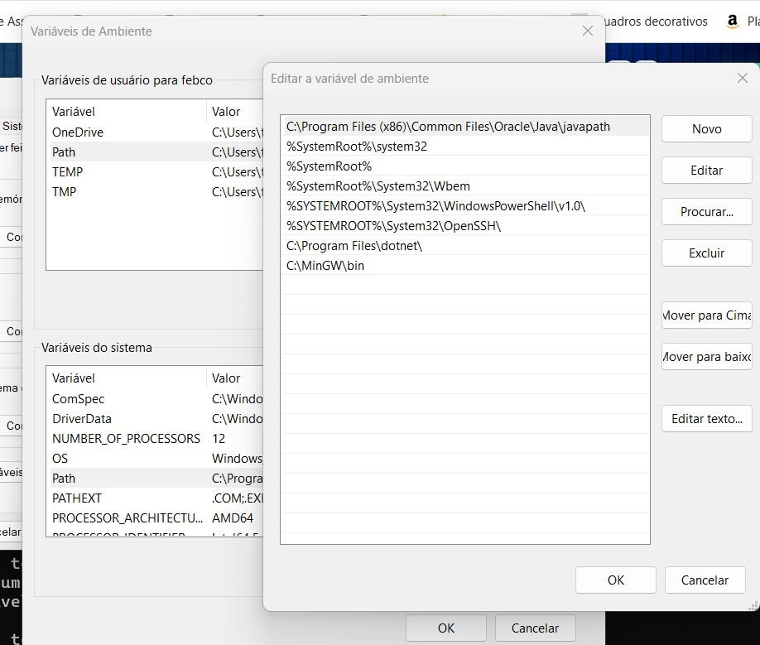The width and height of the screenshot is (760, 645).
Task: Close the Editar a variável de ambiente dialog
Action: pos(742,78)
